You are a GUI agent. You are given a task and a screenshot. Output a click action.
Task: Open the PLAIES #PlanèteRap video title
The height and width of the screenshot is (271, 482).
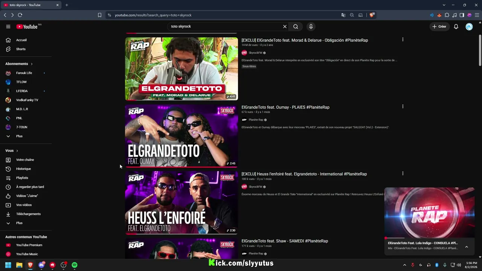[285, 107]
